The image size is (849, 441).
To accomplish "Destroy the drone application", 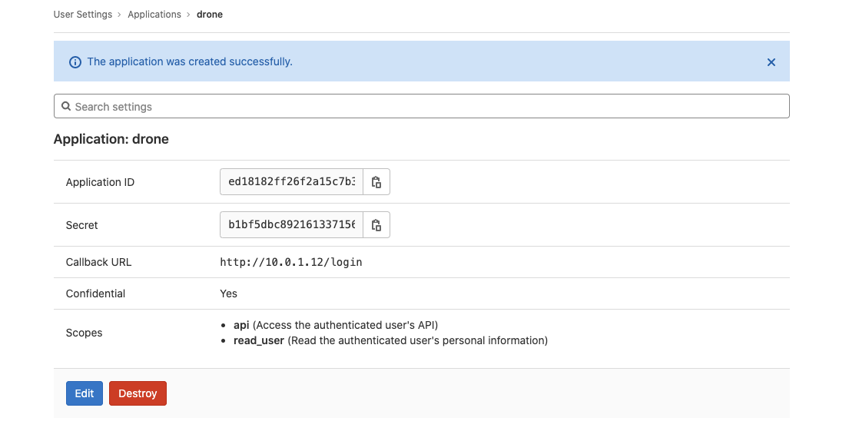I will (x=138, y=393).
